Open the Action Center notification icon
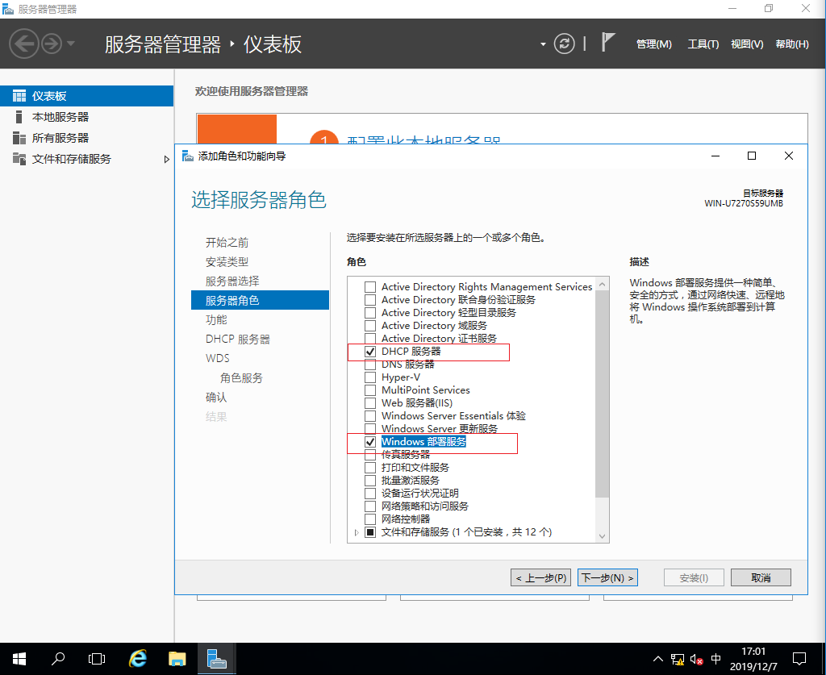826x675 pixels. click(x=799, y=659)
